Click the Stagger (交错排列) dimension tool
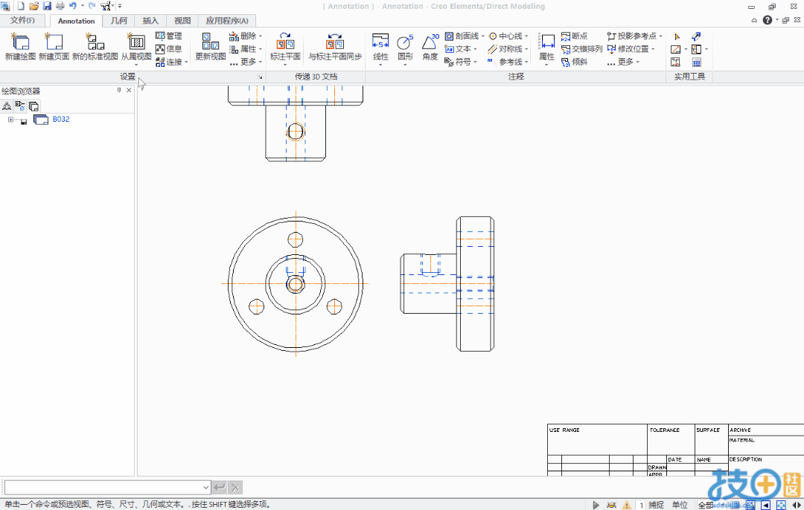Image resolution: width=804 pixels, height=510 pixels. pos(581,48)
